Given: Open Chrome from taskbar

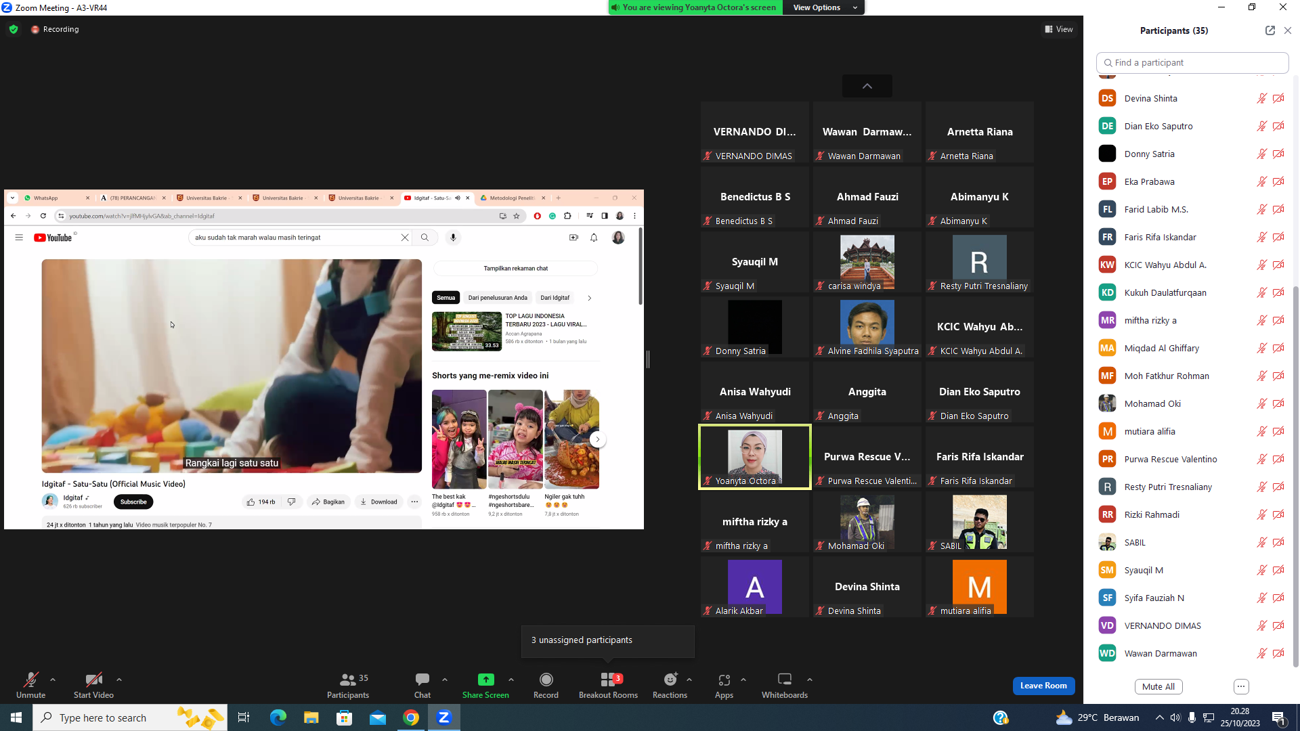Looking at the screenshot, I should tap(411, 717).
